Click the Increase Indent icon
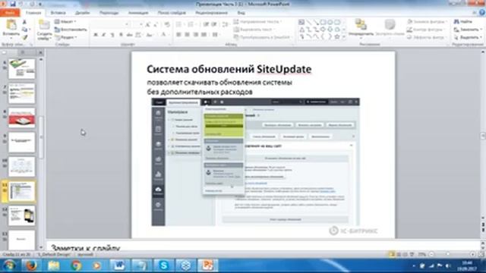The width and height of the screenshot is (486, 273). [x=214, y=24]
